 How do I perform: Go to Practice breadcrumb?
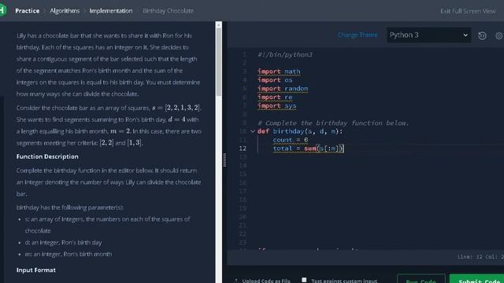[28, 10]
